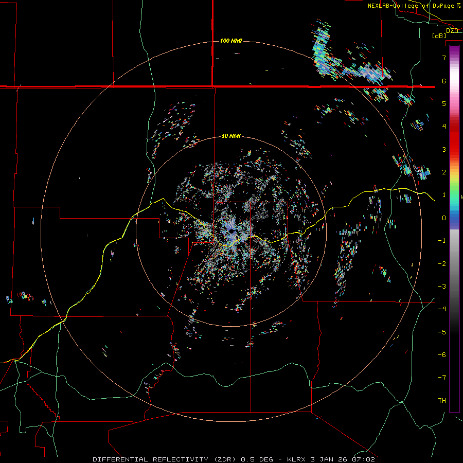Image resolution: width=463 pixels, height=463 pixels.
Task: Click the "3" value on the dB scale
Action: click(x=444, y=149)
